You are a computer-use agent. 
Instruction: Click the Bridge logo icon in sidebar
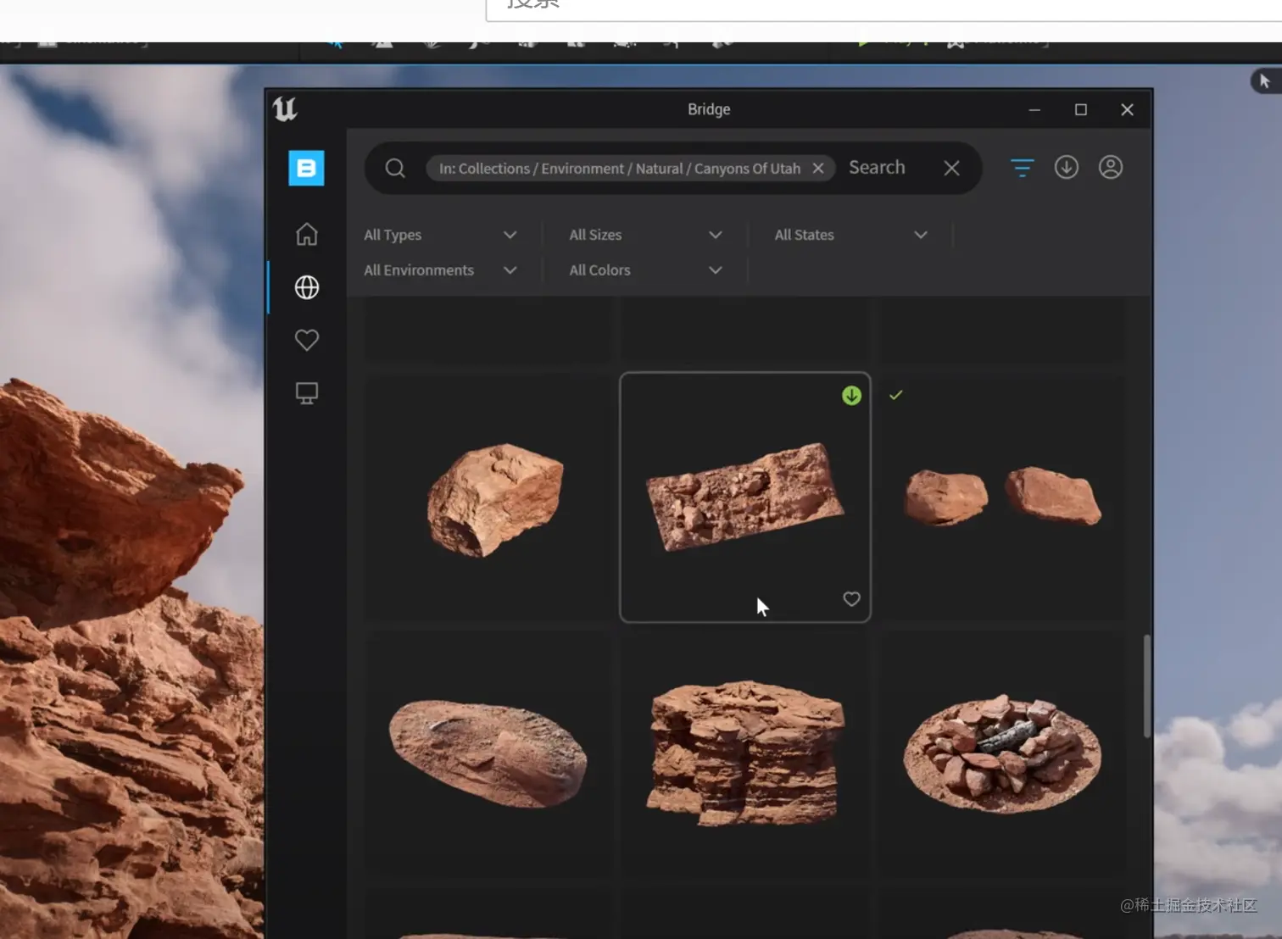click(x=306, y=168)
